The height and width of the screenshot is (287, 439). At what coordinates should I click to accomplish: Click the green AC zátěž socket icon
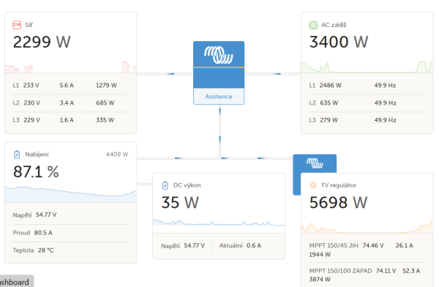point(313,25)
